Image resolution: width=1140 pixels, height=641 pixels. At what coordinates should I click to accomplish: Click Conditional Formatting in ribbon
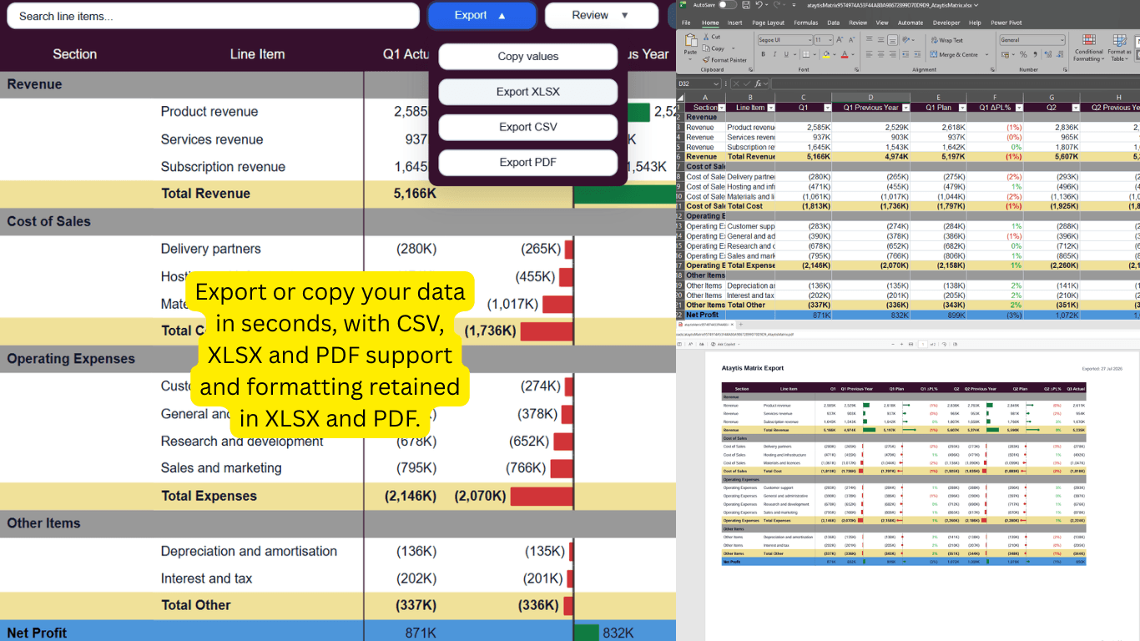[x=1088, y=48]
